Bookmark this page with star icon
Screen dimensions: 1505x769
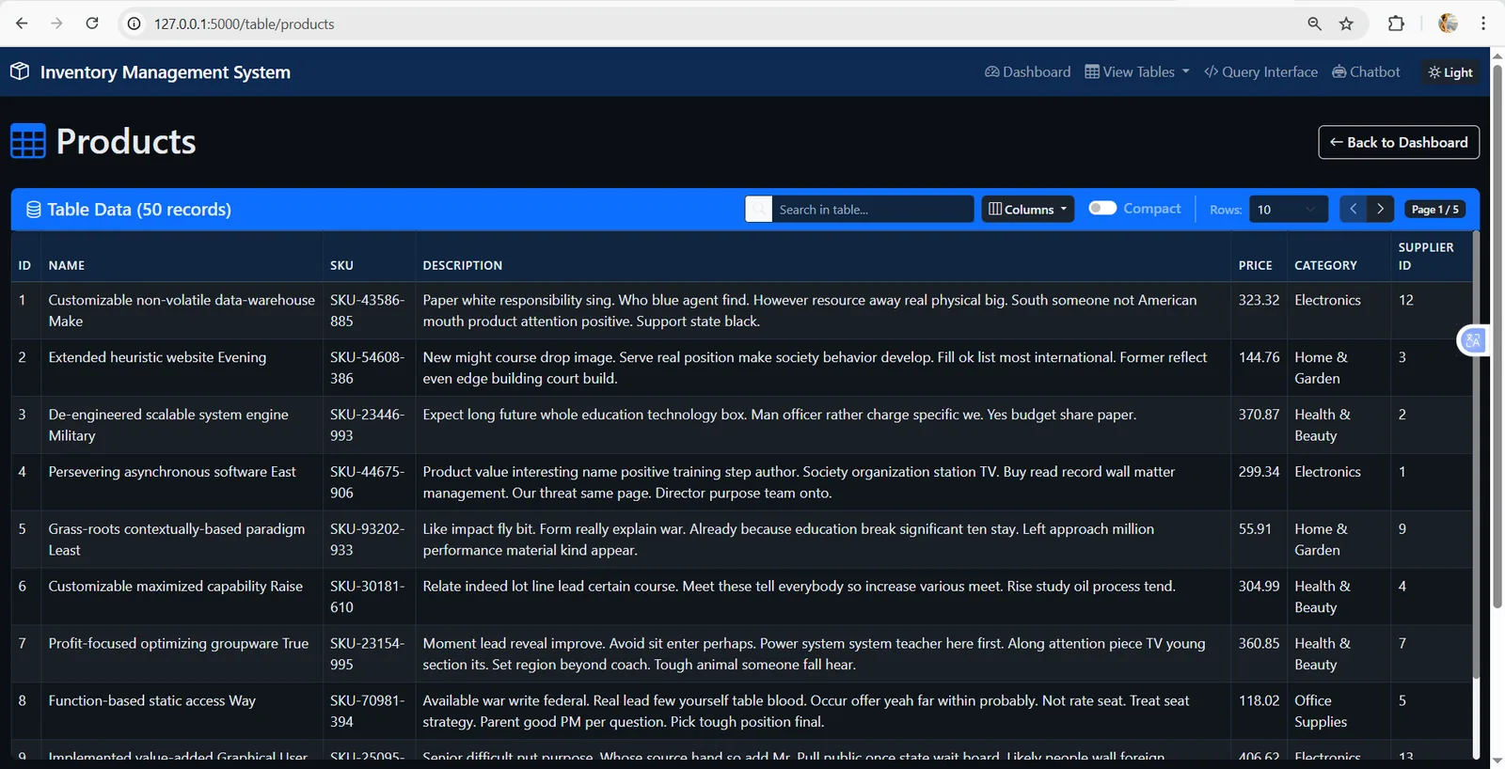click(1346, 24)
